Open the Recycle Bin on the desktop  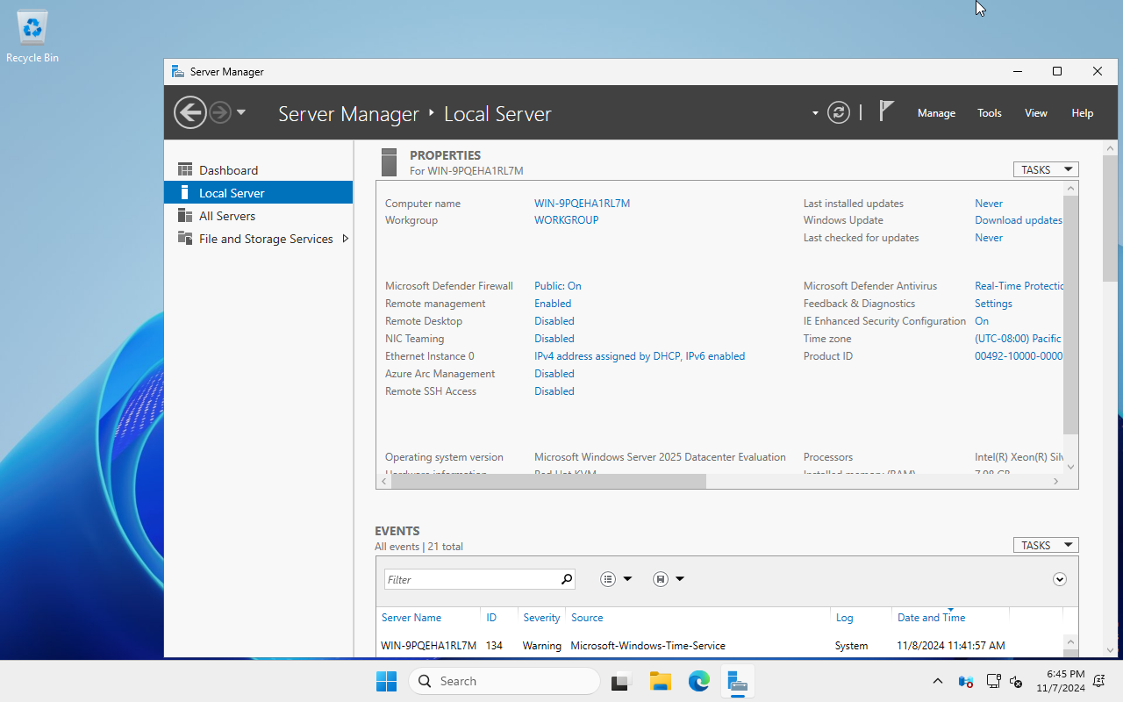tap(32, 38)
